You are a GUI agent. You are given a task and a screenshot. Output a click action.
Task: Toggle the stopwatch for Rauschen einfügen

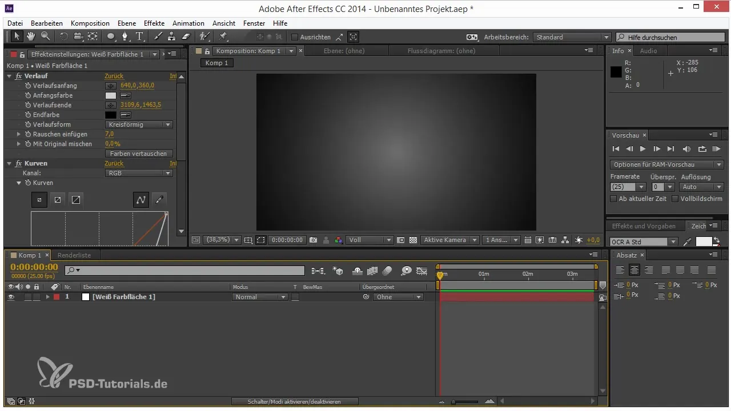pyautogui.click(x=27, y=134)
